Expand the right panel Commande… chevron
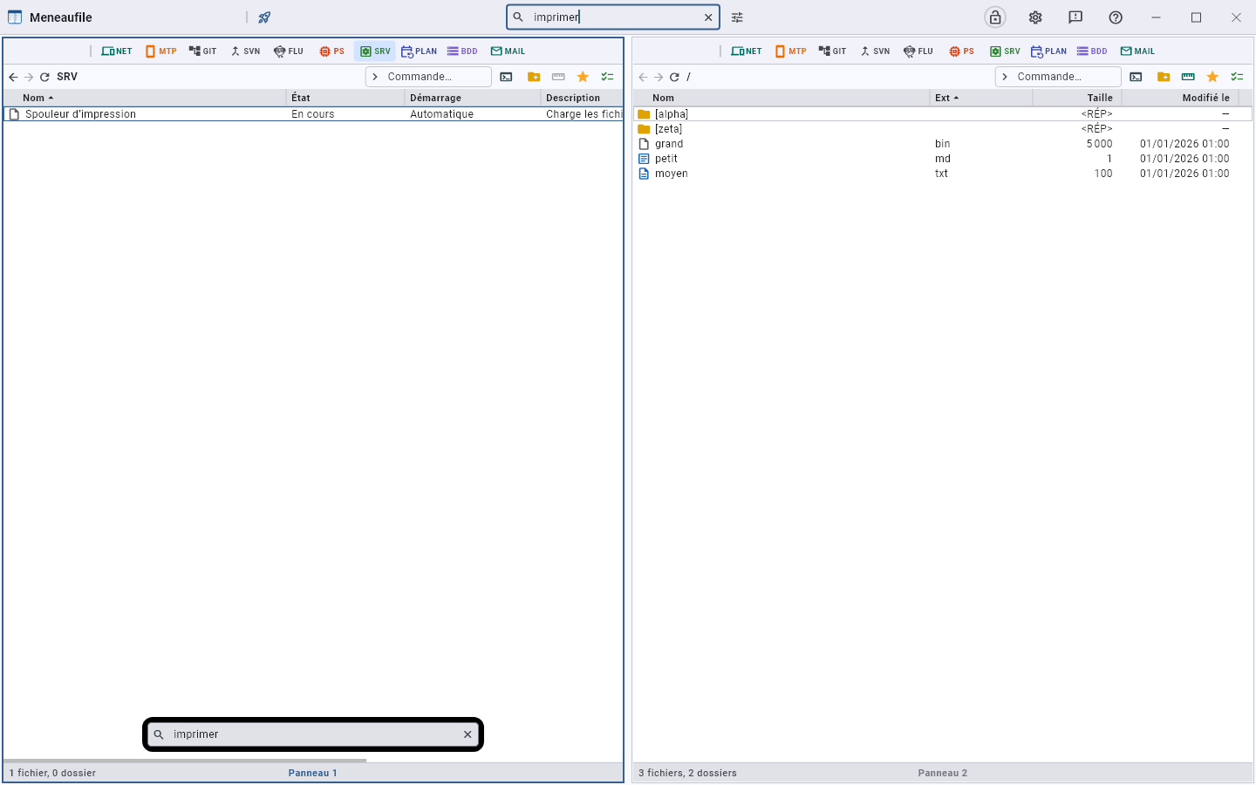This screenshot has height=785, width=1256. pyautogui.click(x=1005, y=77)
